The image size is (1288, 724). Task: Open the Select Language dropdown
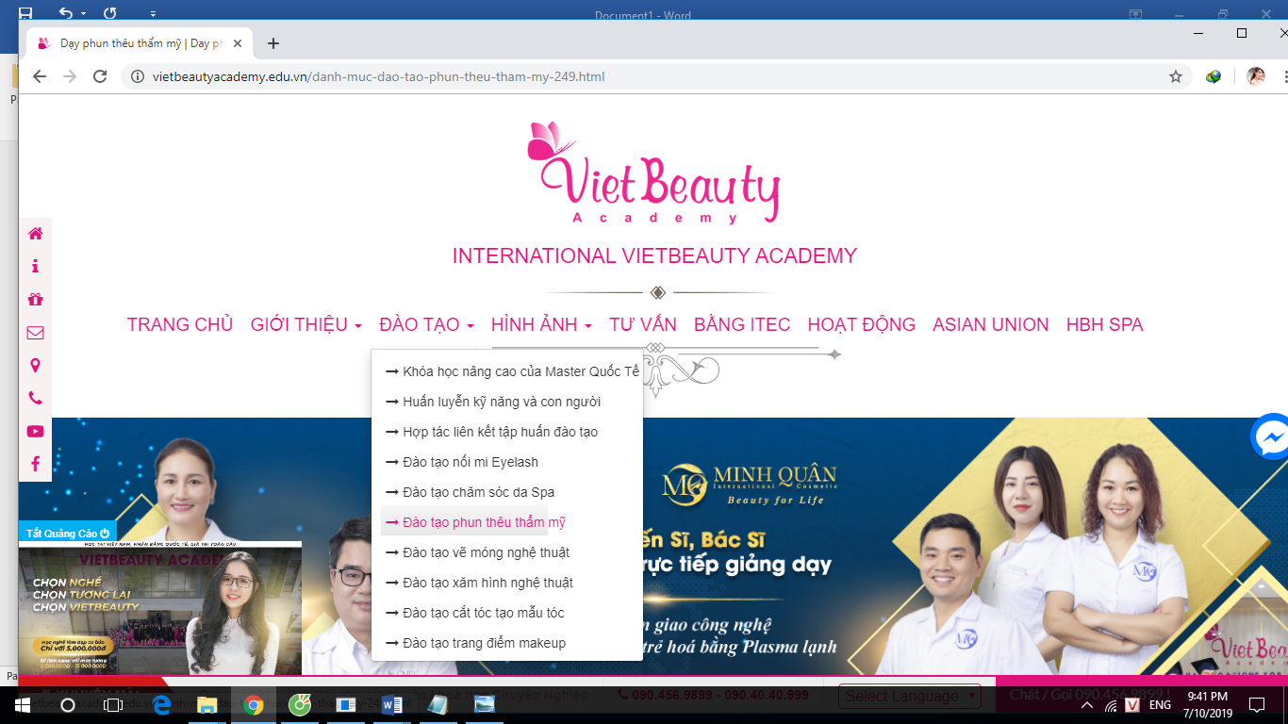[909, 697]
